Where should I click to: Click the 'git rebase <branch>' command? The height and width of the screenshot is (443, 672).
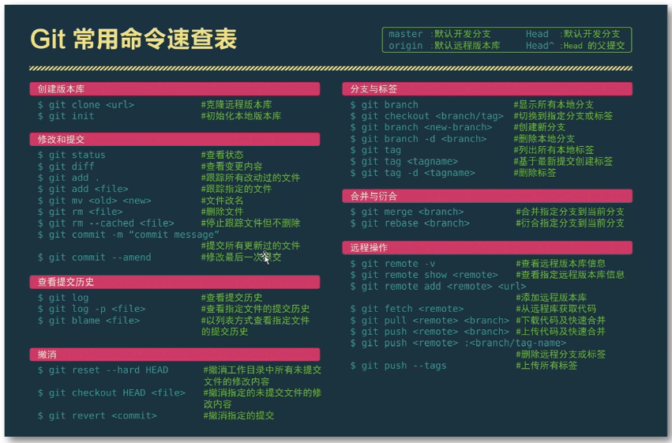(410, 223)
